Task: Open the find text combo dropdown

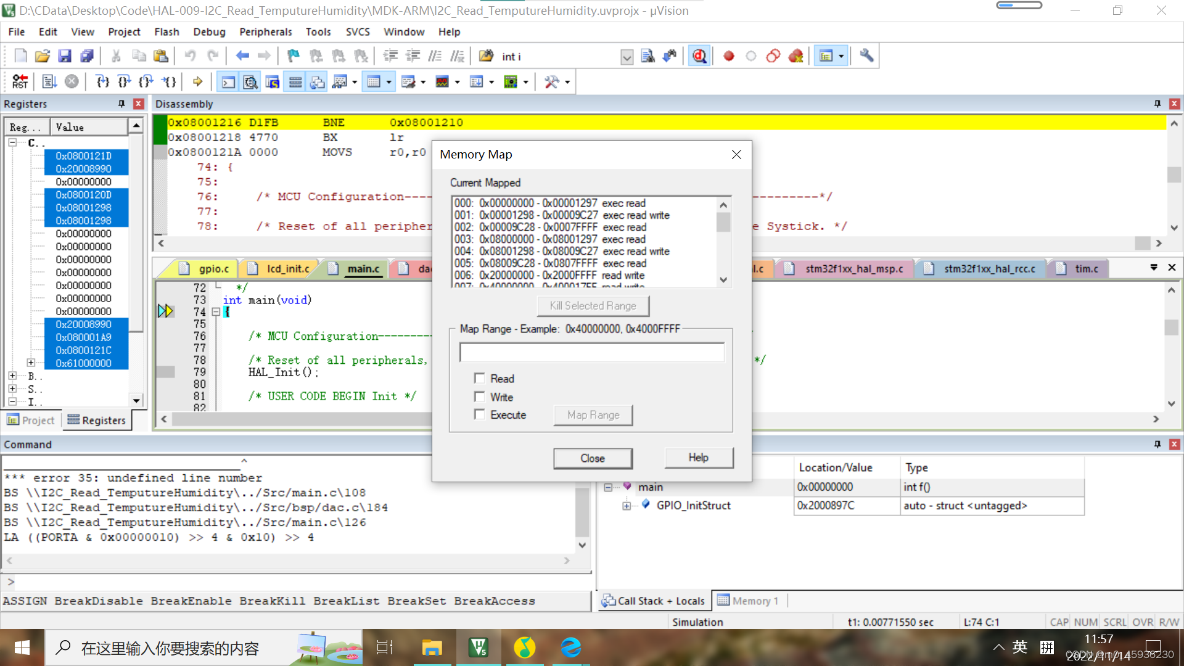Action: coord(627,57)
